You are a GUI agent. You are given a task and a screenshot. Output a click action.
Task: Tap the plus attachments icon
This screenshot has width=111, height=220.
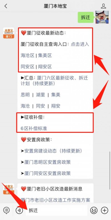(x=105, y=210)
